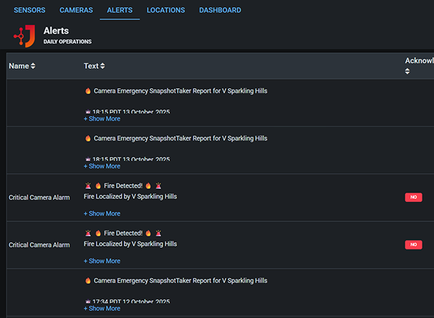Expand Show More in the bottom alert row
The height and width of the screenshot is (318, 434).
(102, 308)
